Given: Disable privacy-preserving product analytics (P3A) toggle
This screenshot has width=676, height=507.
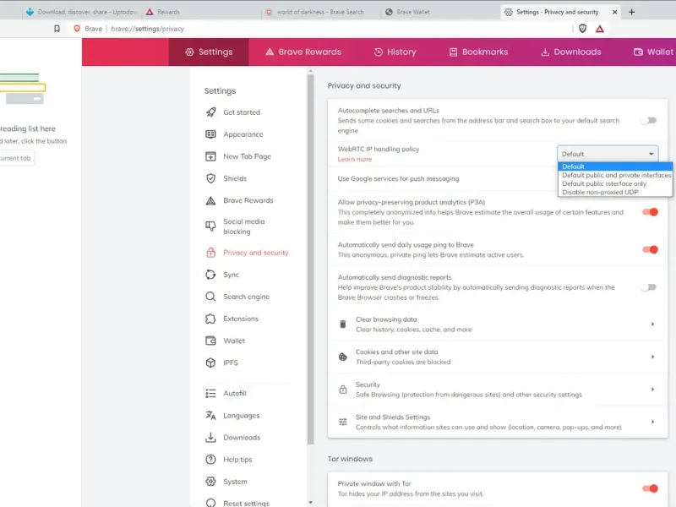Looking at the screenshot, I should [650, 212].
